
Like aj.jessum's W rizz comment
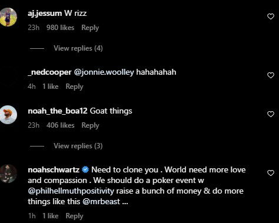point(271,16)
